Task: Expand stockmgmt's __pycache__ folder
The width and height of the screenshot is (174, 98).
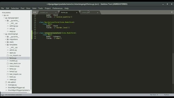Action: coord(5,37)
